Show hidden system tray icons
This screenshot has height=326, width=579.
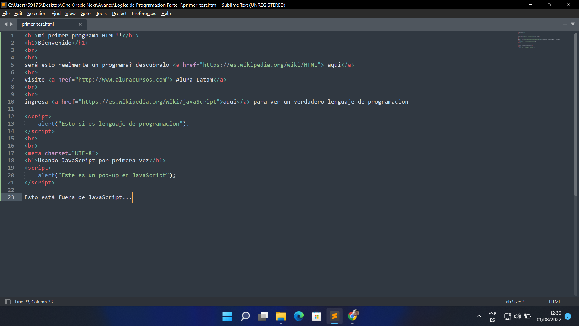click(479, 316)
